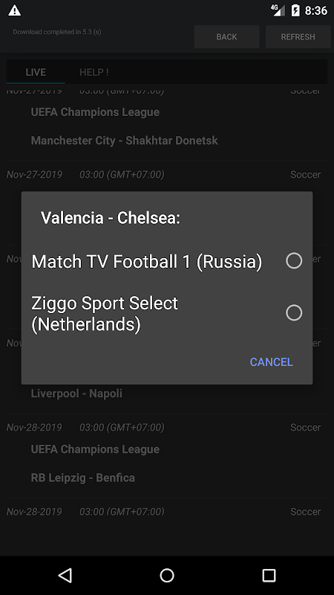Tap the Android back navigation icon

(x=65, y=575)
